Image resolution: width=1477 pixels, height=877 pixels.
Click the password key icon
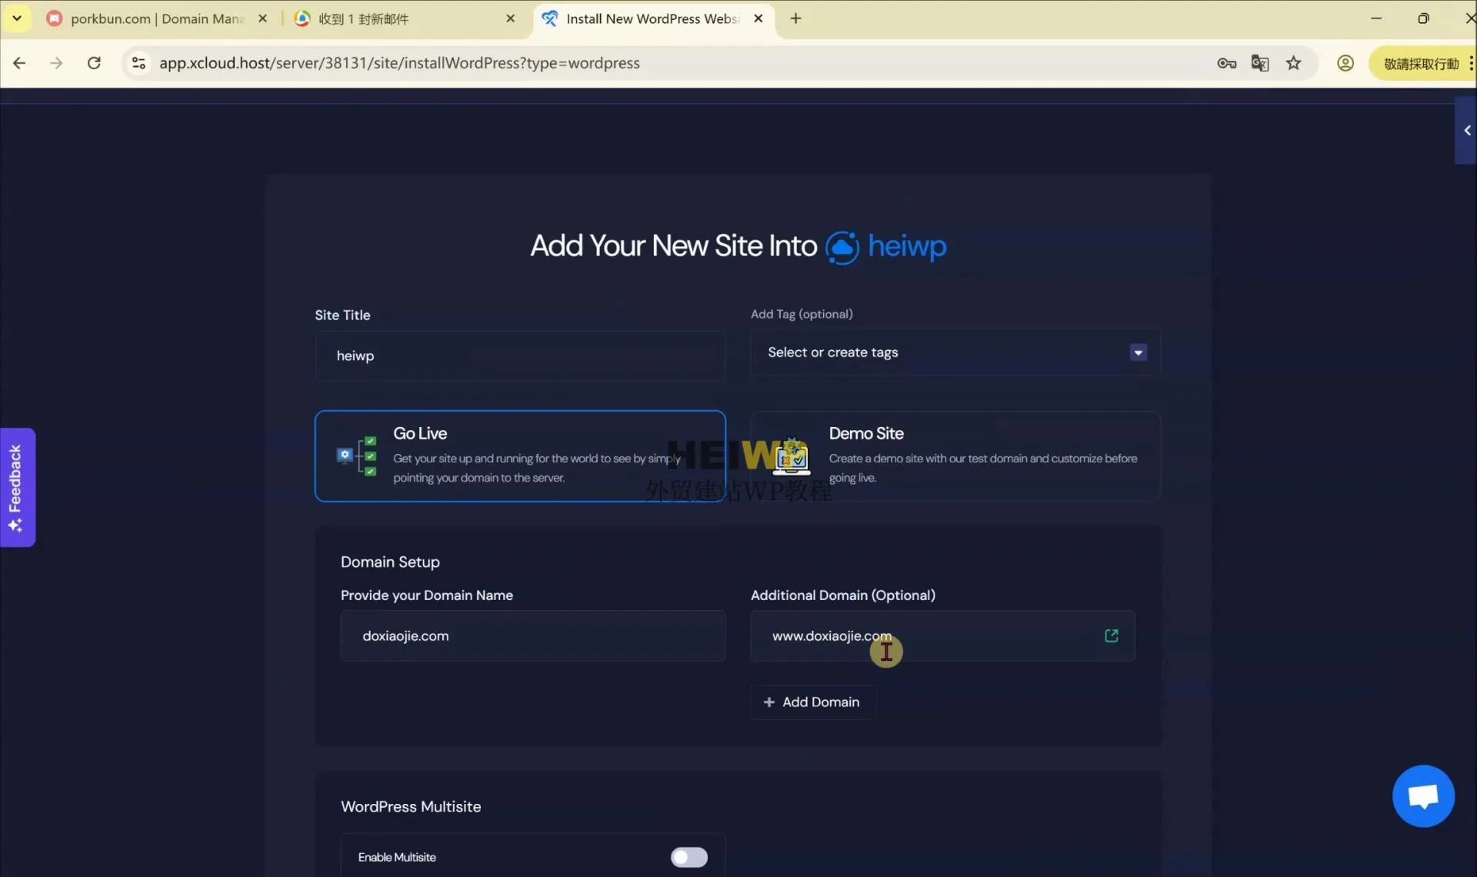click(1226, 63)
